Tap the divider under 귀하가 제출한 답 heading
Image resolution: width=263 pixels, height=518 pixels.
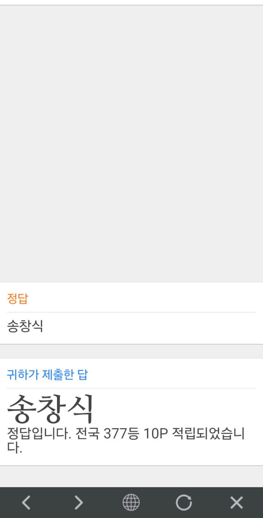click(131, 388)
